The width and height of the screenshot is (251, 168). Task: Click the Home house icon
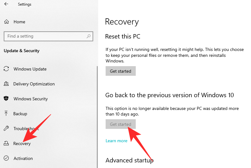pos(6,22)
